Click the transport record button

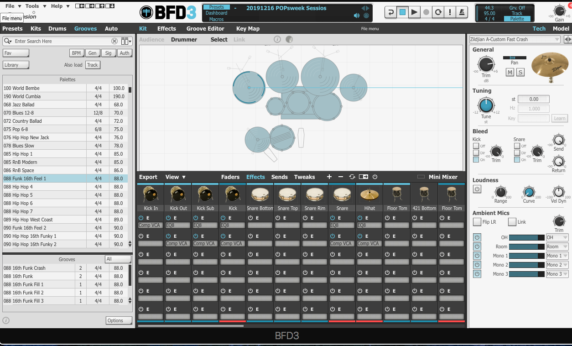[x=426, y=12]
